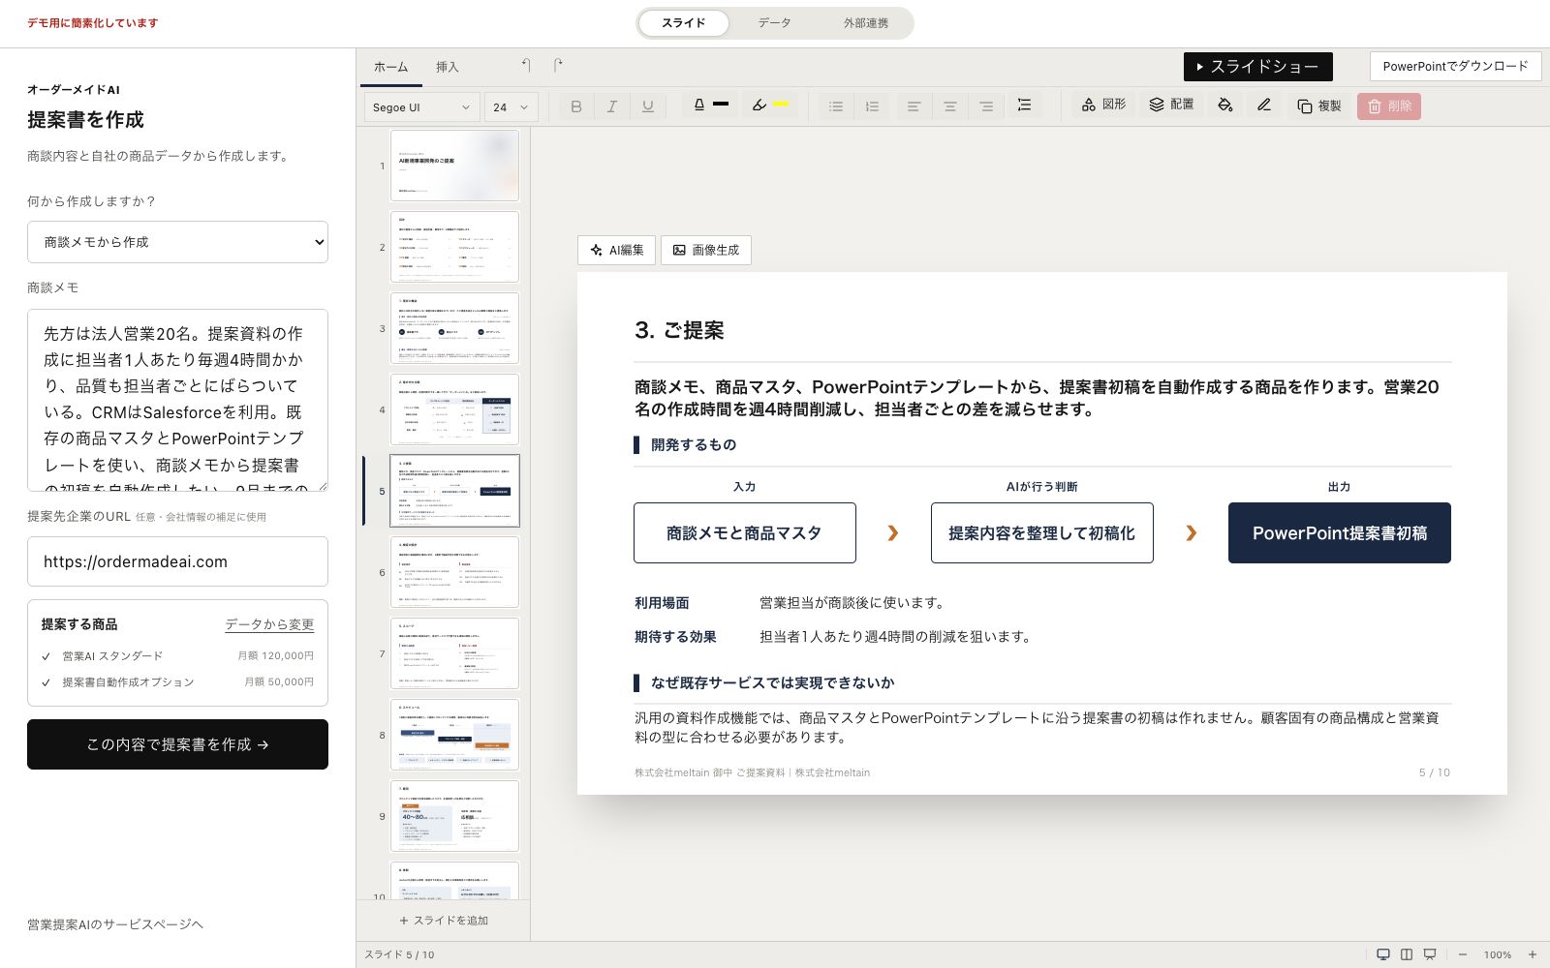Select slide 1 thumbnail
Viewport: 1550px width, 968px height.
[x=454, y=166]
